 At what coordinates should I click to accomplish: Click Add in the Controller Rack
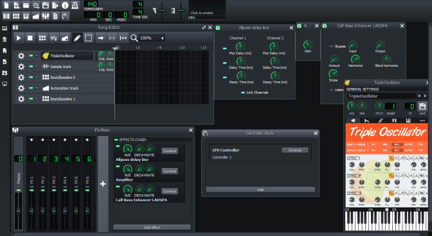[x=260, y=190]
